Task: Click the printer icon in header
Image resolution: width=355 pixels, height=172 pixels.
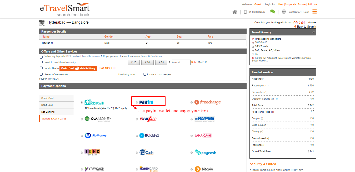Action: [284, 12]
